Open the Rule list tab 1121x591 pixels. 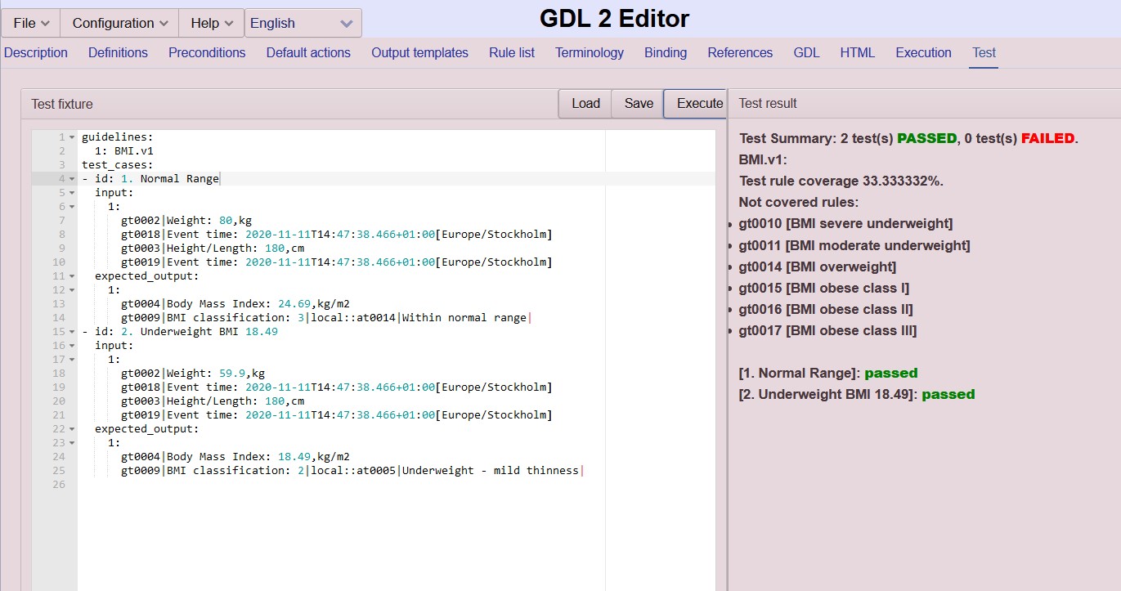(x=511, y=52)
